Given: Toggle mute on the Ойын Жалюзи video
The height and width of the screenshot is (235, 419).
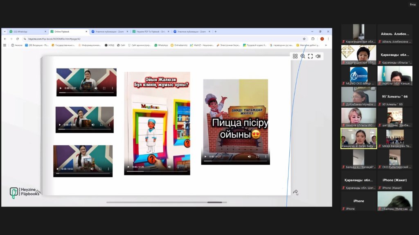Looking at the screenshot, I should click(x=169, y=167).
